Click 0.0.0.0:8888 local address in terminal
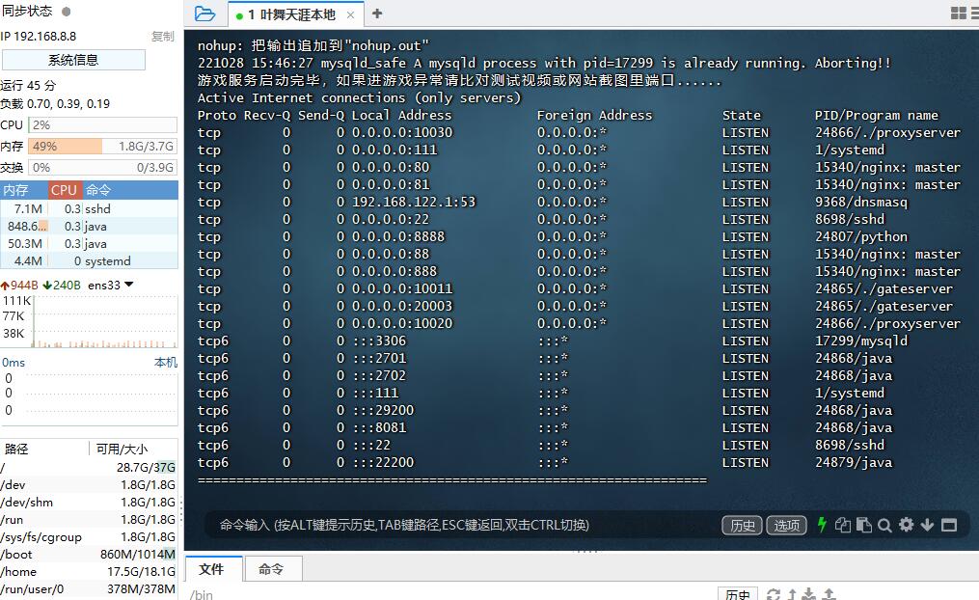The width and height of the screenshot is (979, 600). pos(398,237)
